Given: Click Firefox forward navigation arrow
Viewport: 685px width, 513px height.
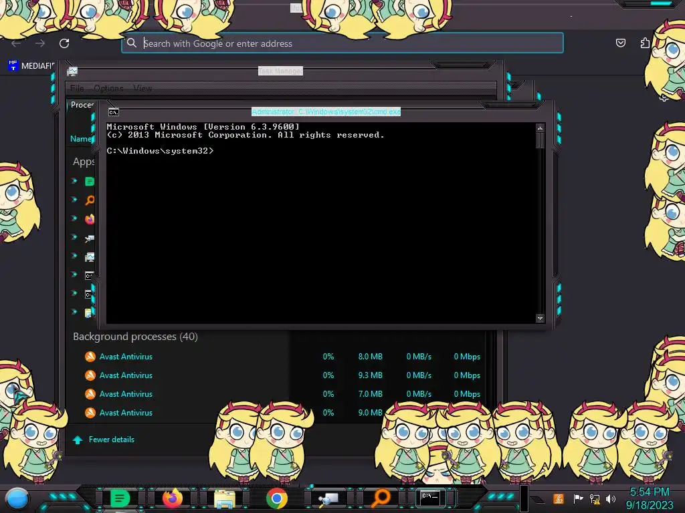Looking at the screenshot, I should pos(40,43).
